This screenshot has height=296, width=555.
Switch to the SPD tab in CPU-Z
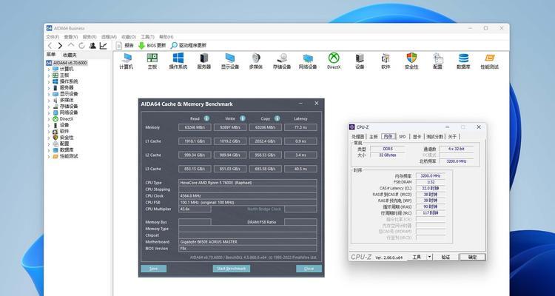403,136
